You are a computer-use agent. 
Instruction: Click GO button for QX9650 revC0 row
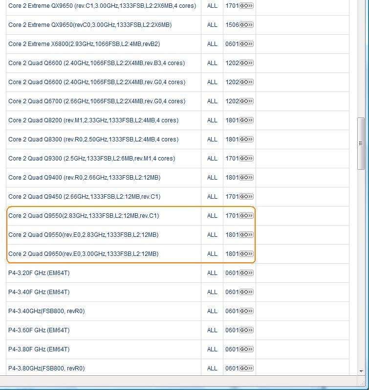[x=246, y=25]
